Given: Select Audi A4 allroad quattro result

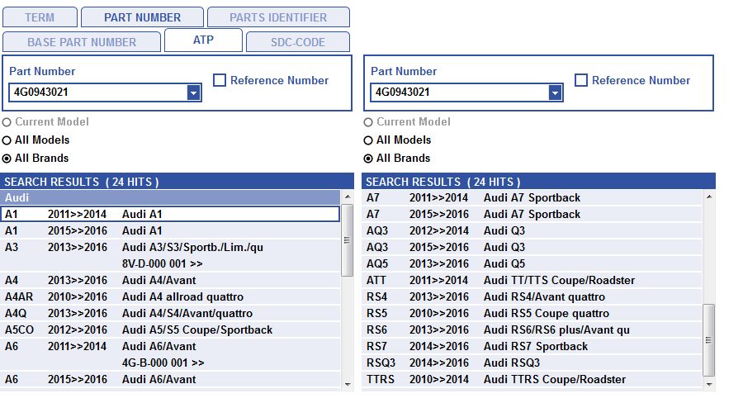Looking at the screenshot, I should click(x=170, y=296).
